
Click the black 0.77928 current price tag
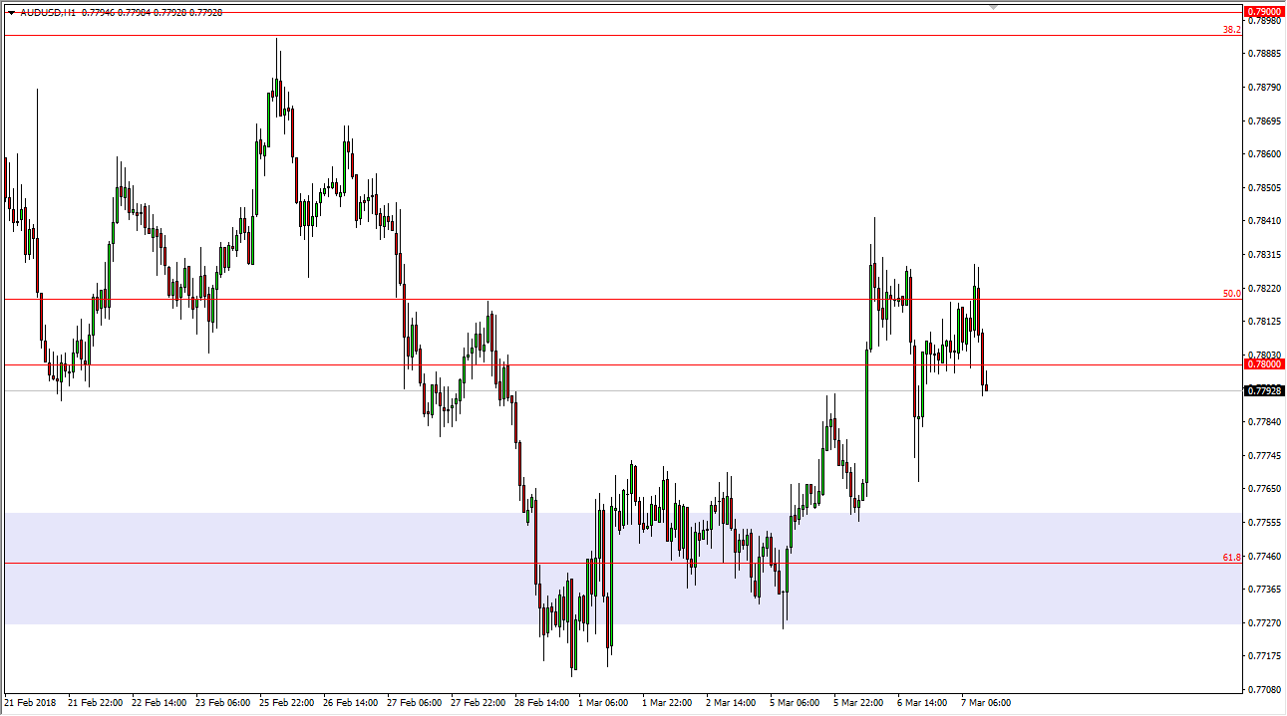point(1263,390)
